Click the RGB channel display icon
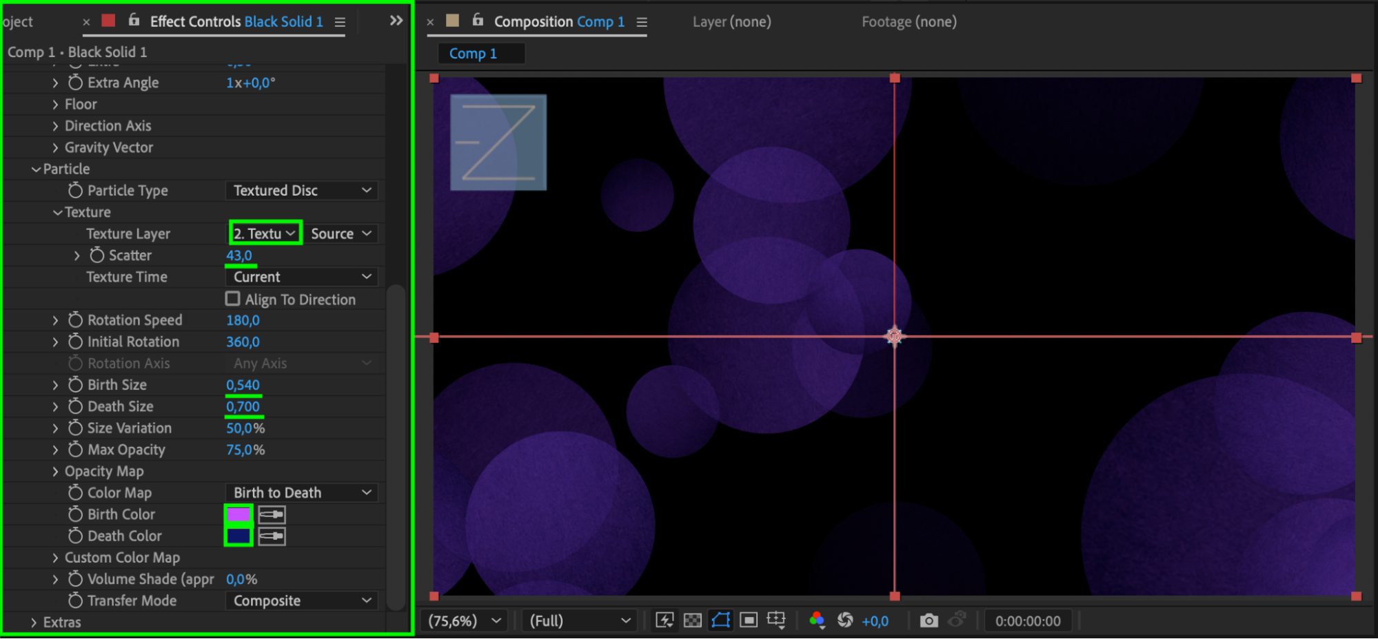The height and width of the screenshot is (639, 1378). tap(817, 620)
